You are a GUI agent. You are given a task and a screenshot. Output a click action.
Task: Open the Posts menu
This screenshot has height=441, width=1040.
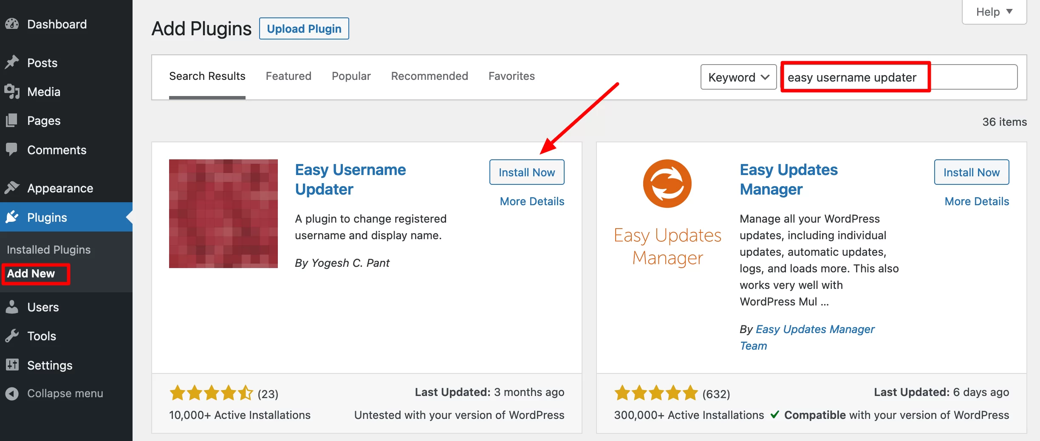coord(66,63)
